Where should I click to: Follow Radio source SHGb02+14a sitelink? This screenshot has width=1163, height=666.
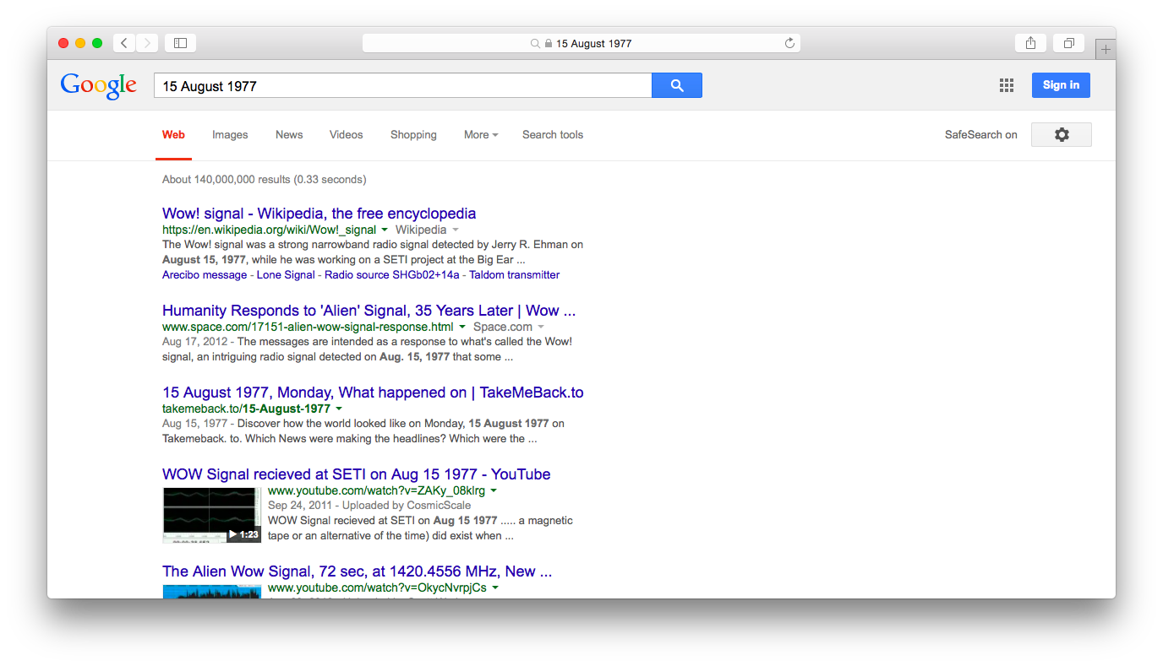pos(392,275)
